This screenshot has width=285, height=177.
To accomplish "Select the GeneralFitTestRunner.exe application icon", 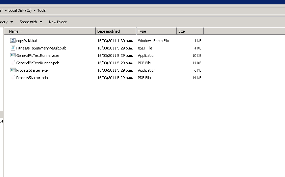I will 13,55.
